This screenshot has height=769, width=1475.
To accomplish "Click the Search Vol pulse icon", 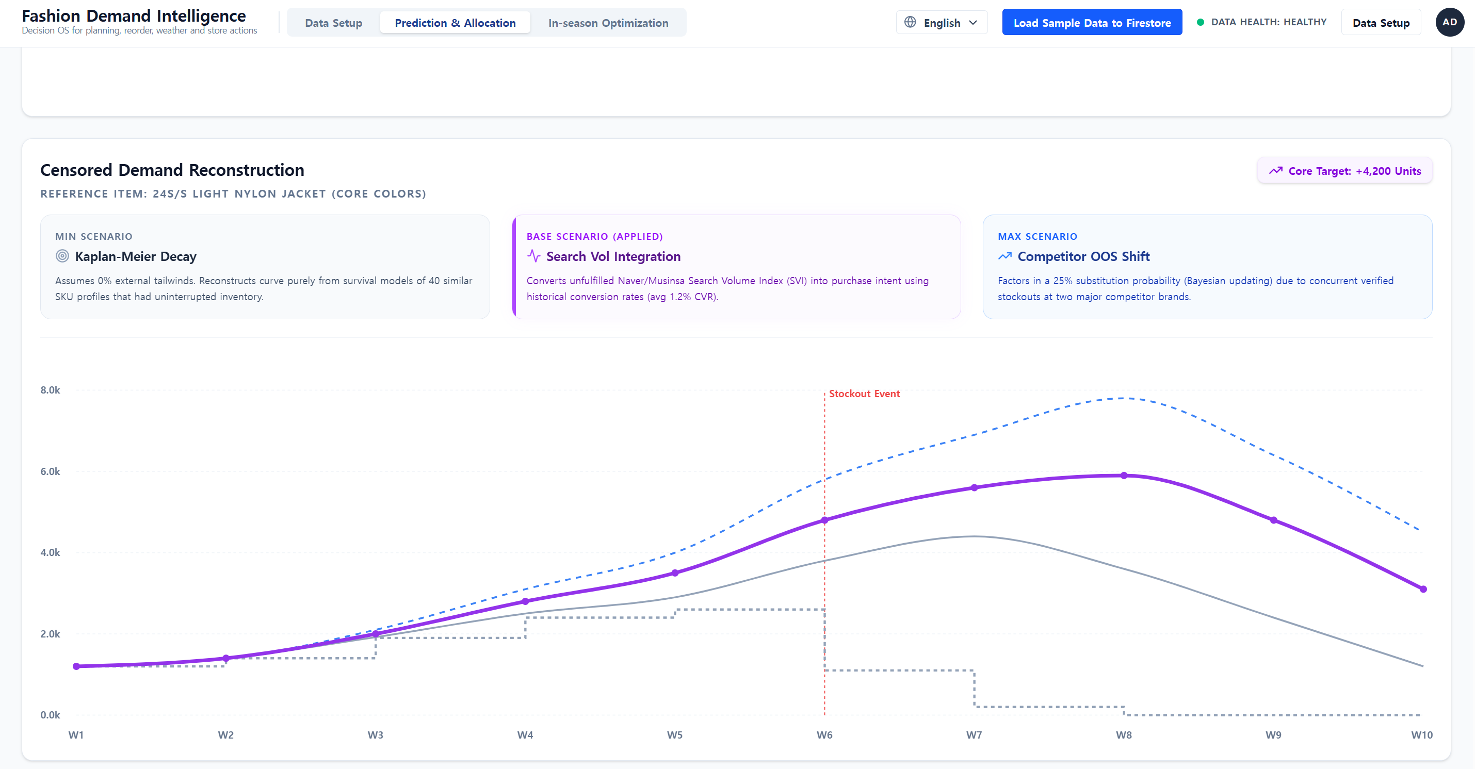I will pos(533,256).
